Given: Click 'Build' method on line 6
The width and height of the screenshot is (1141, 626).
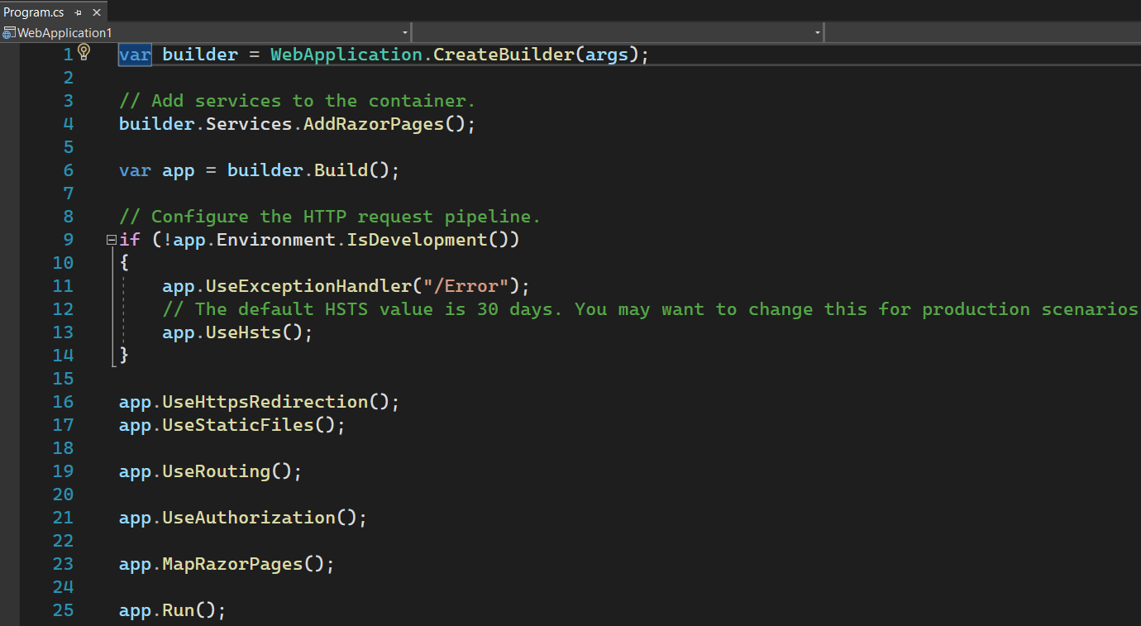Looking at the screenshot, I should [341, 170].
